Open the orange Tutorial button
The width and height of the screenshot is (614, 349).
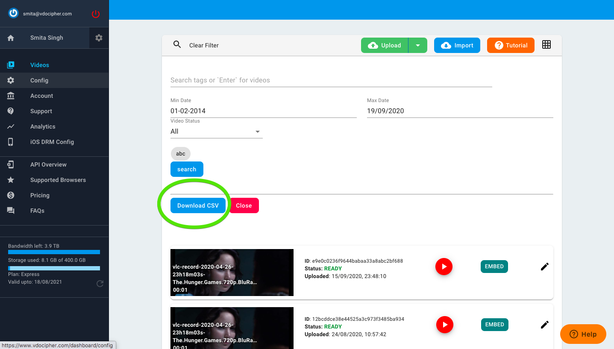(511, 45)
